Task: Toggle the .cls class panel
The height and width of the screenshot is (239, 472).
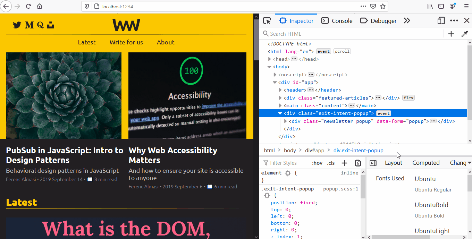Action: pyautogui.click(x=331, y=163)
